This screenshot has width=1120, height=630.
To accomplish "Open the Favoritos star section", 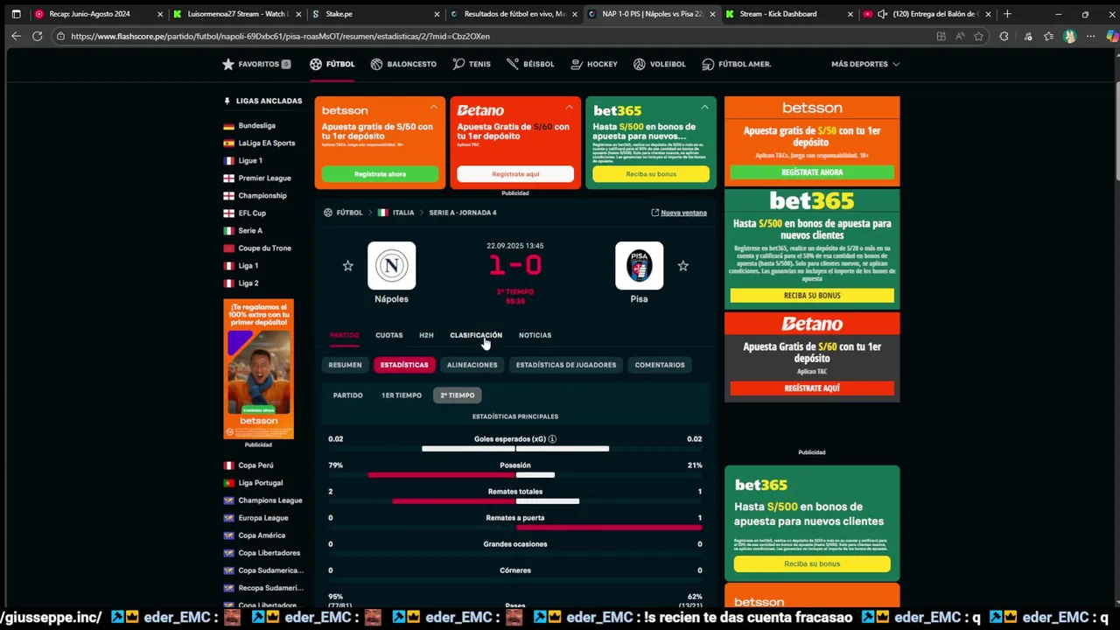I will click(x=255, y=64).
